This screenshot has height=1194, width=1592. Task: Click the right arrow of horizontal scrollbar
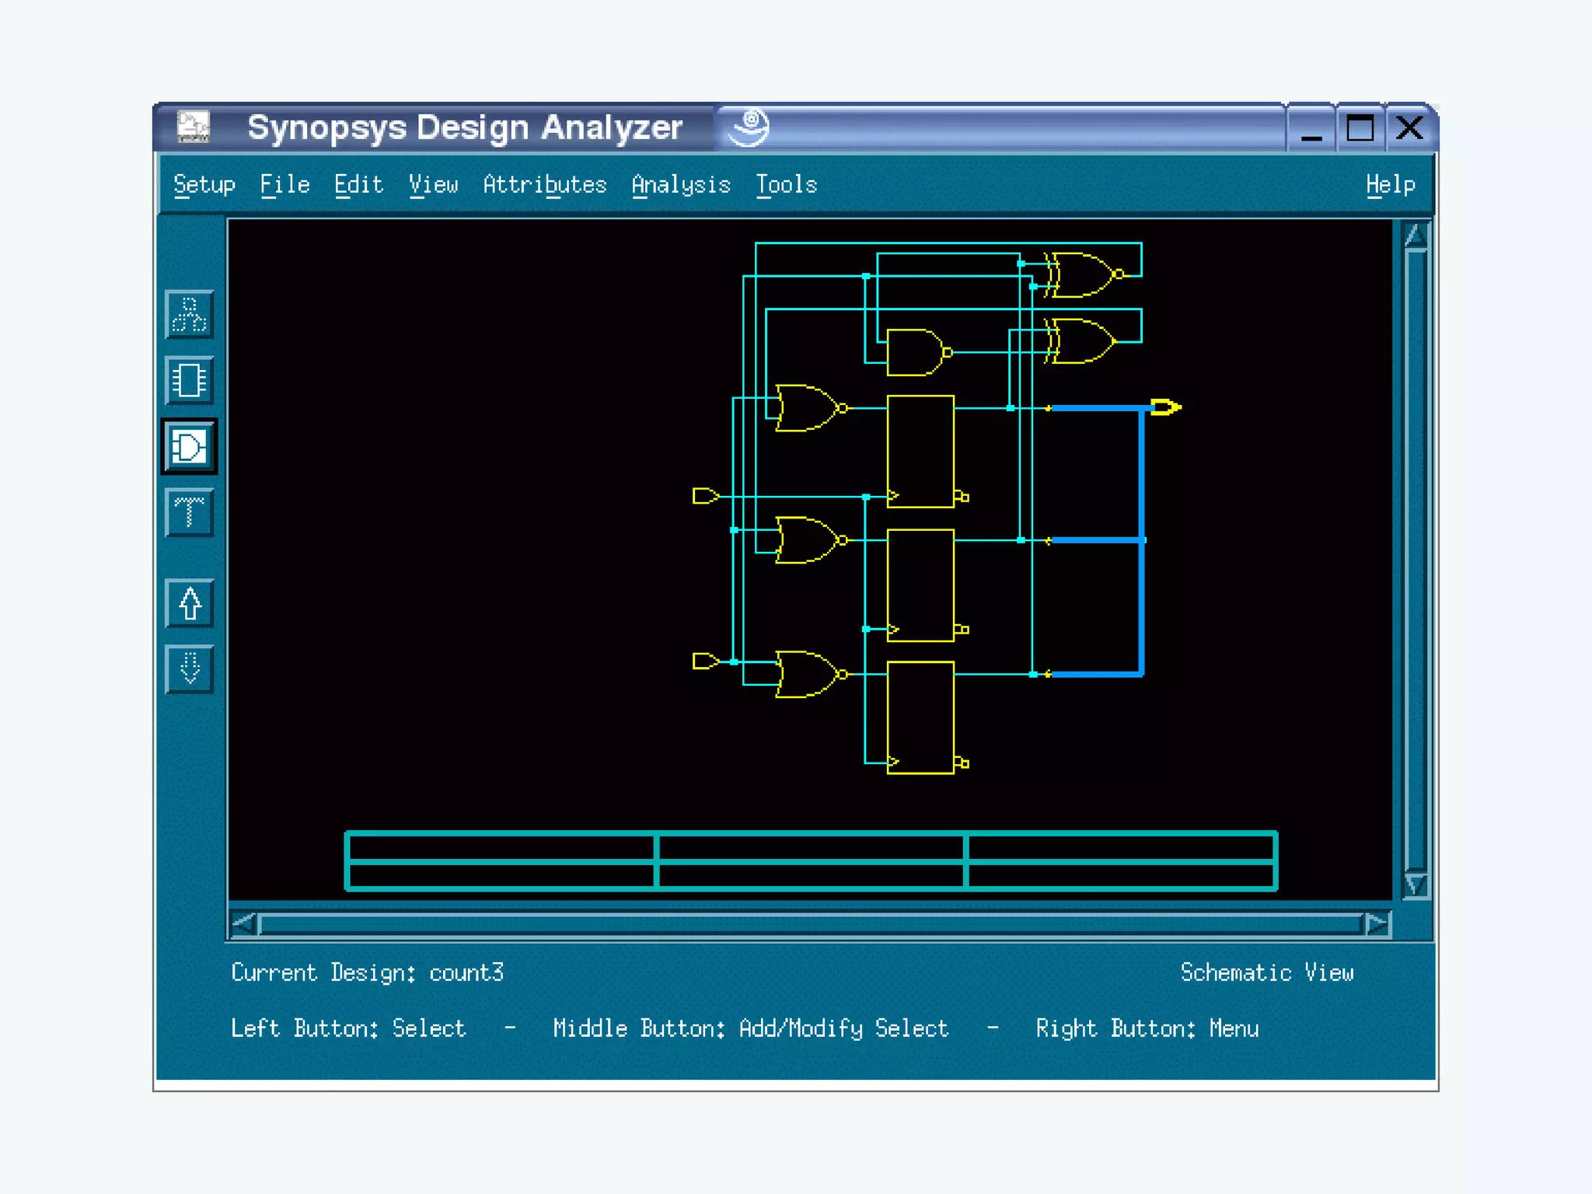[1377, 924]
